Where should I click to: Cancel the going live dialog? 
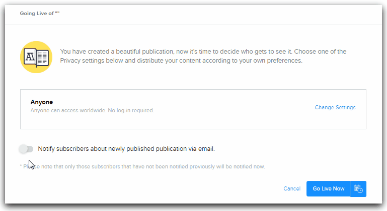click(x=292, y=189)
